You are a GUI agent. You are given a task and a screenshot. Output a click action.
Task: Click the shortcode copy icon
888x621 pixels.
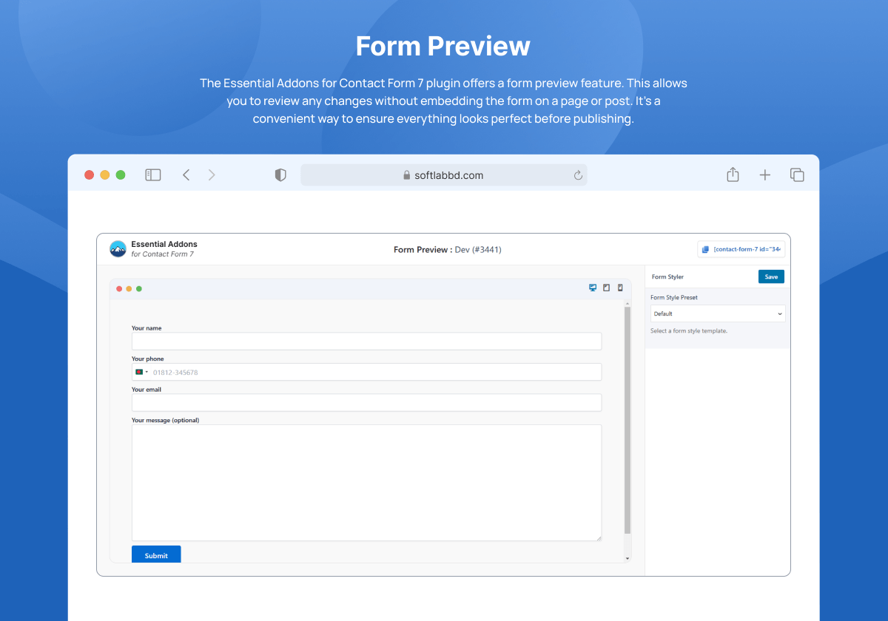tap(705, 249)
